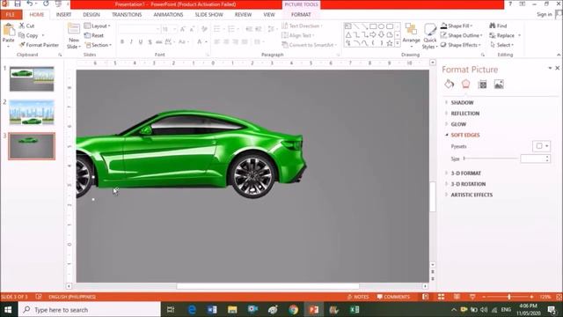Switch to TRANSITIONS tab
Screen dimensions: 563x317
127,14
